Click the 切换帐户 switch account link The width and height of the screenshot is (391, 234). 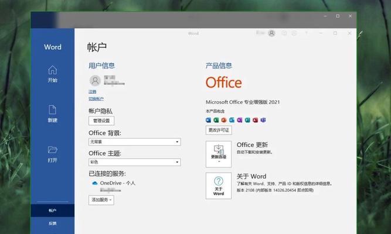click(x=96, y=99)
